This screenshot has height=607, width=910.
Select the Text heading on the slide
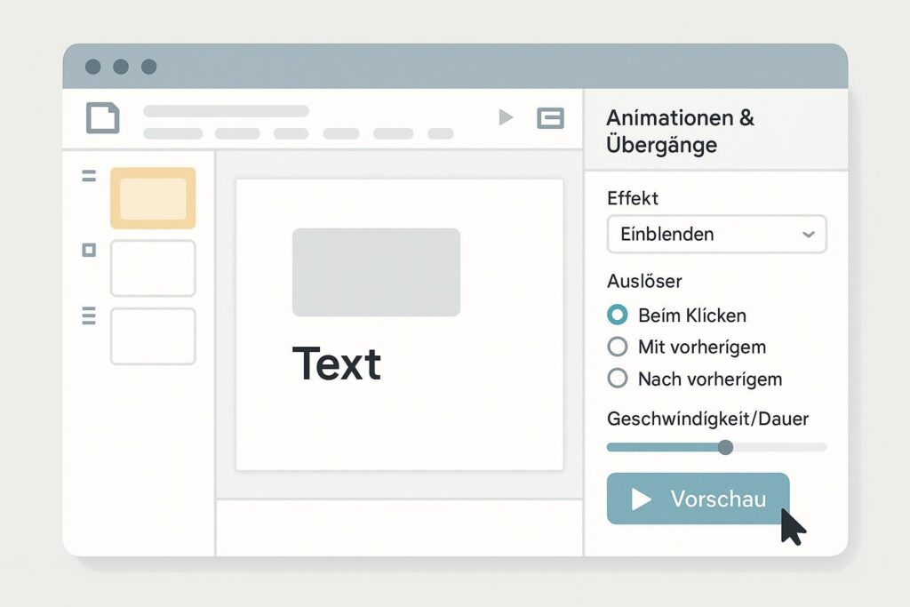tap(337, 363)
